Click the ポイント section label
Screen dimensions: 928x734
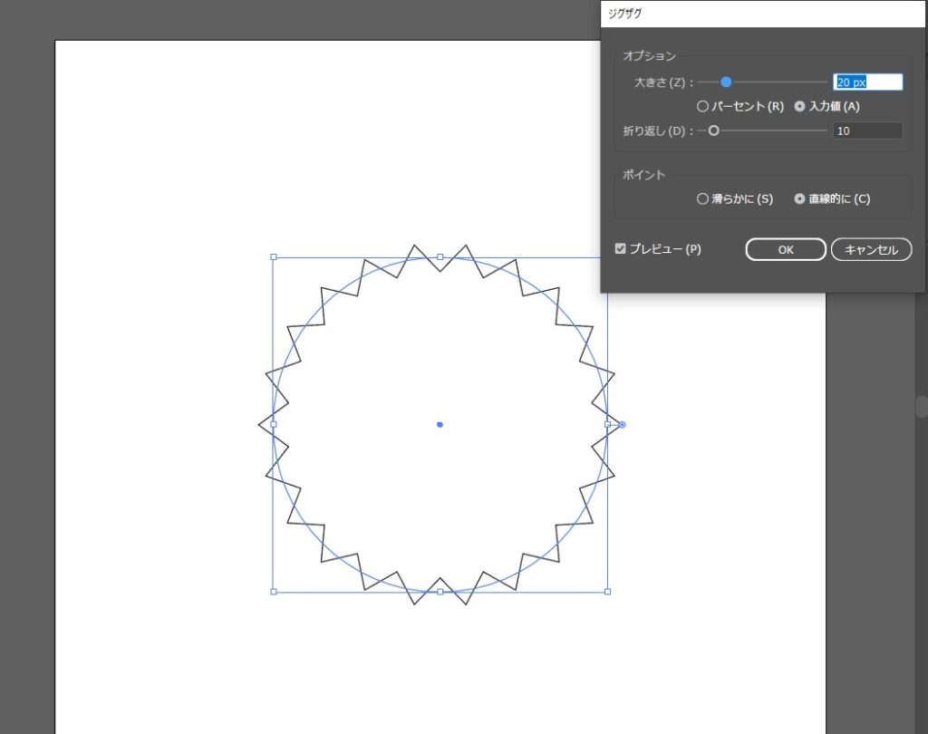(x=644, y=175)
